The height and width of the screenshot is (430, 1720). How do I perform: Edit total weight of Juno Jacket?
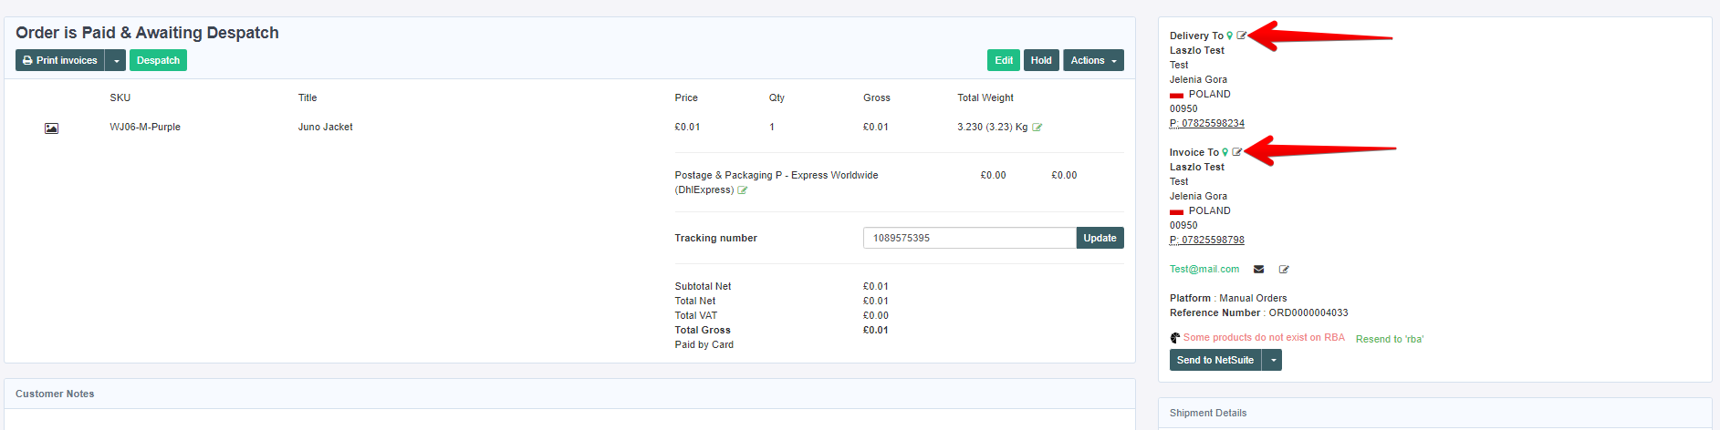coord(1037,128)
